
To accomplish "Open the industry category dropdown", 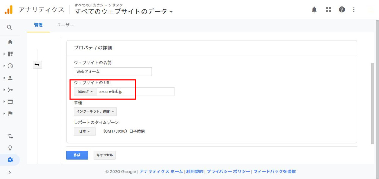I will tap(95, 111).
